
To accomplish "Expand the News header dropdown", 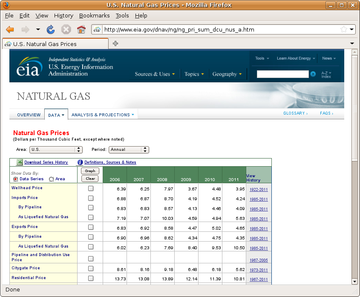I will click(x=329, y=58).
